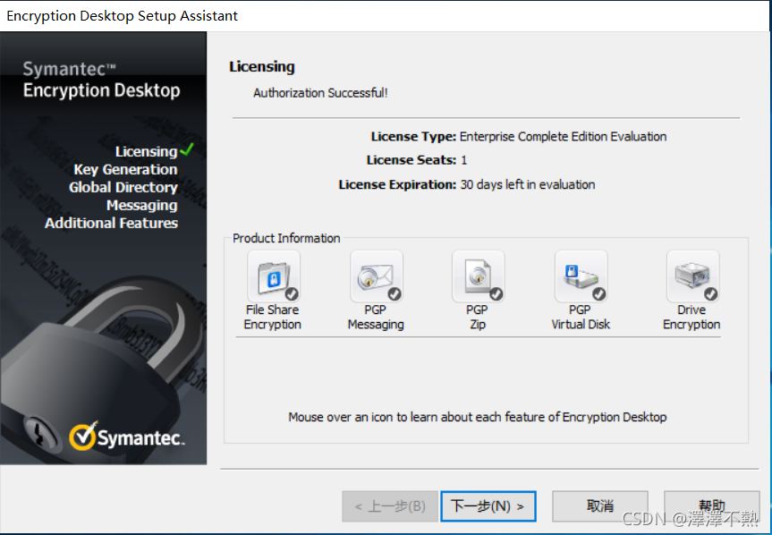The height and width of the screenshot is (535, 772).
Task: Click the 'Product Information' group label
Action: click(x=286, y=238)
